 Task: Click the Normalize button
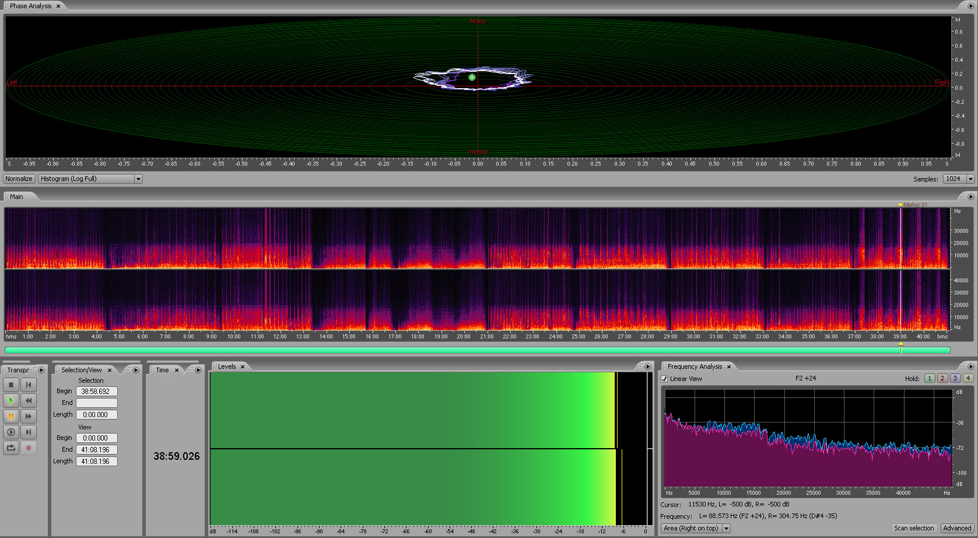click(x=19, y=179)
